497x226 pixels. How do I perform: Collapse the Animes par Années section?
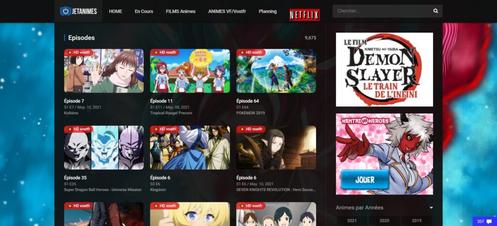click(x=431, y=208)
